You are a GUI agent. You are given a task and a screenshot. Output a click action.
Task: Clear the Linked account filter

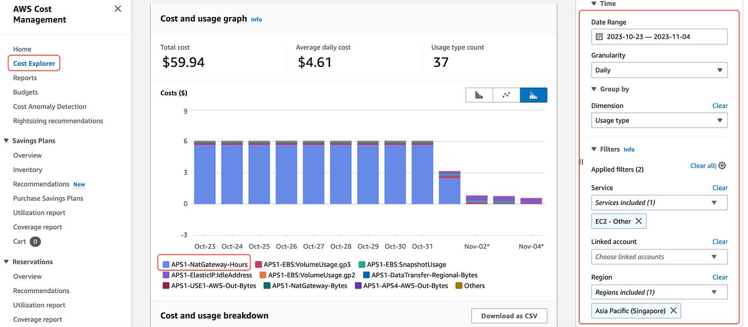pyautogui.click(x=720, y=242)
